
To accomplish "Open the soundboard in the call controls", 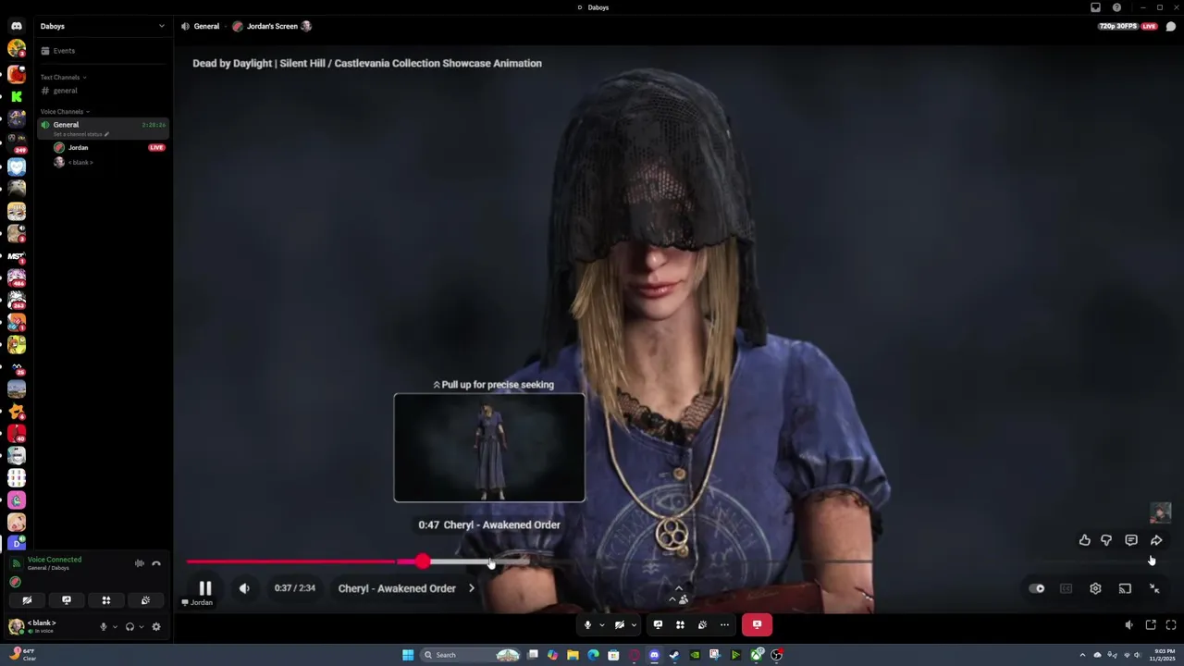I will tap(702, 625).
